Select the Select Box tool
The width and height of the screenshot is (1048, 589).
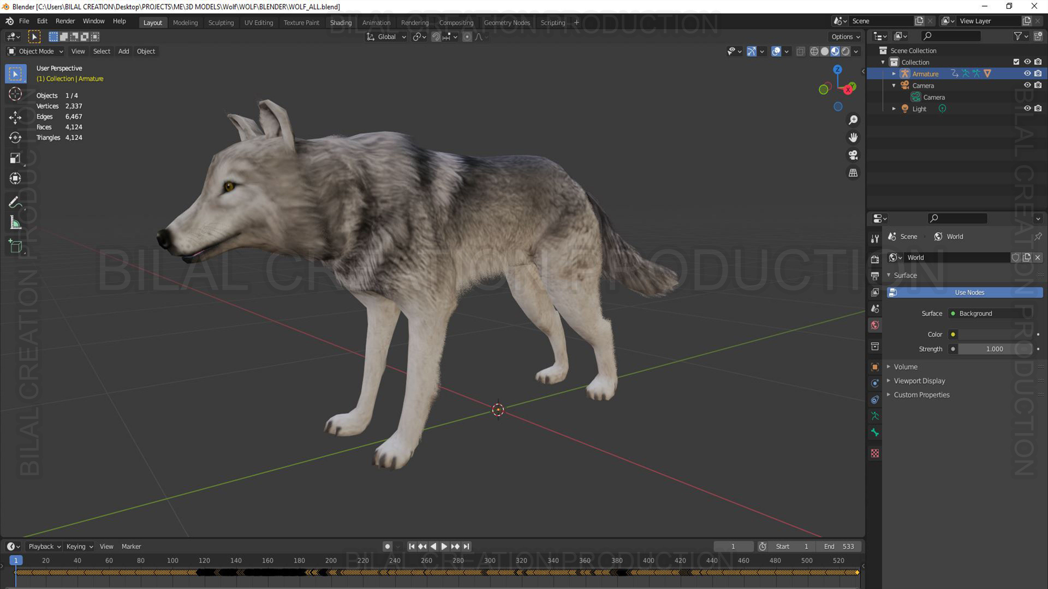tap(16, 74)
